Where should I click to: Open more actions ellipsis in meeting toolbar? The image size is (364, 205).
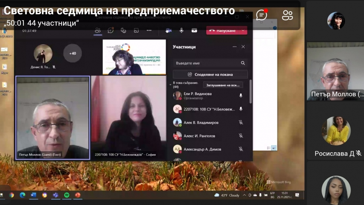(149, 30)
